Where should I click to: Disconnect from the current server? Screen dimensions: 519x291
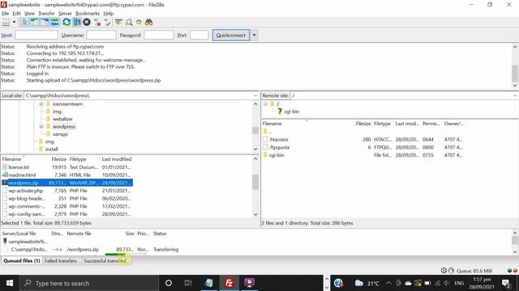click(x=97, y=23)
